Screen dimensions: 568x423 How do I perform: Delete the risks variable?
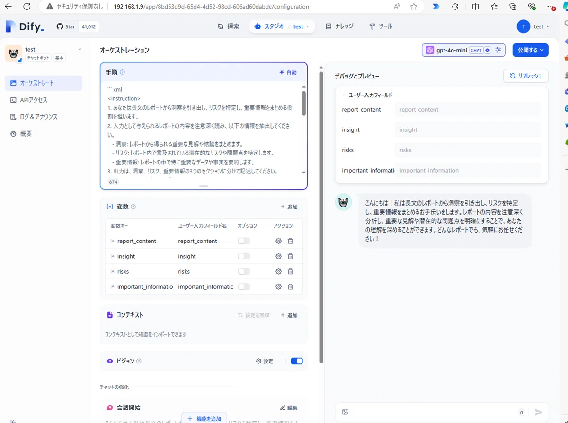coord(291,271)
